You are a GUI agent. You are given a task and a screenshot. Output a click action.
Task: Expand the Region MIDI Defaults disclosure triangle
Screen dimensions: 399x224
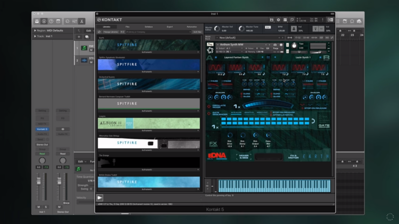point(35,31)
